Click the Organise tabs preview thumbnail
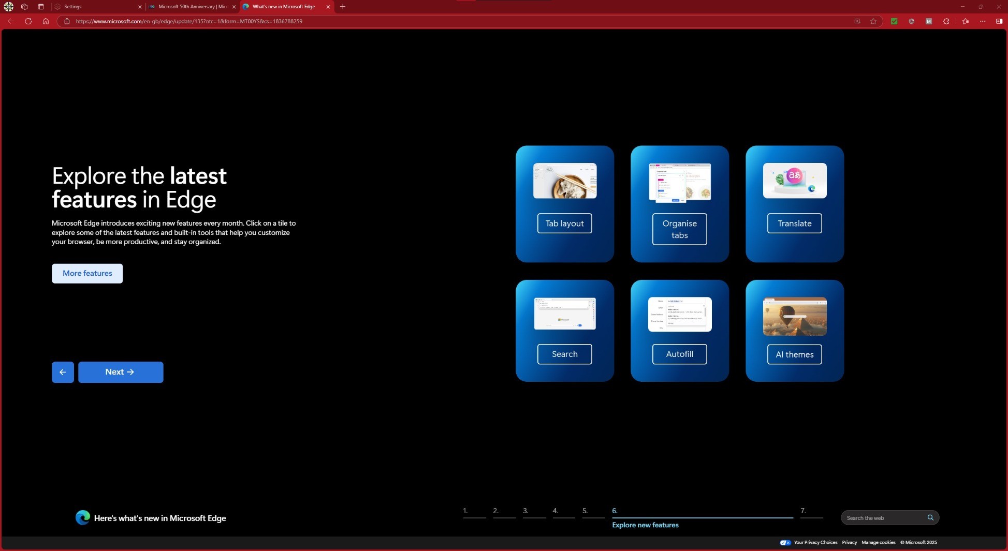Viewport: 1008px width, 551px height. [x=680, y=182]
